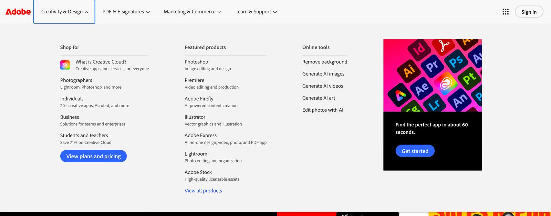Click the Creative Cloud tile in promo image
The width and height of the screenshot is (551, 216).
pos(445,83)
